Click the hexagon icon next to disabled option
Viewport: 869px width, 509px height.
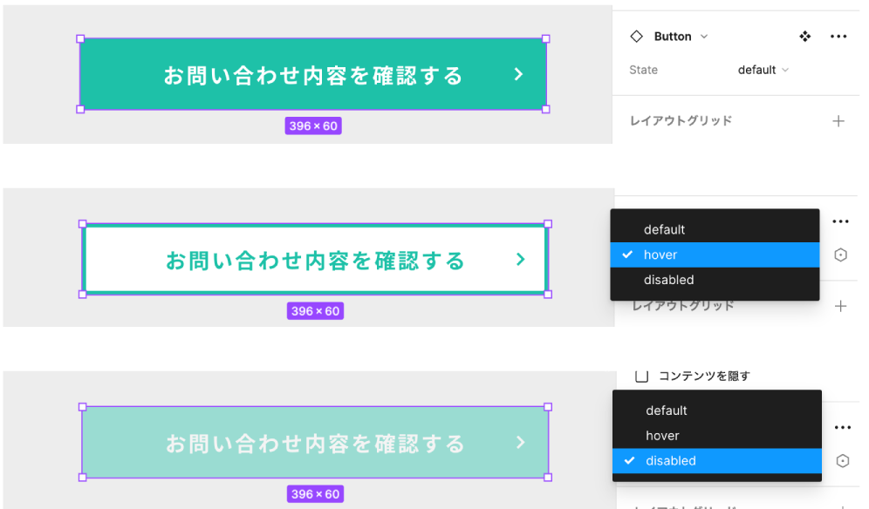click(843, 461)
